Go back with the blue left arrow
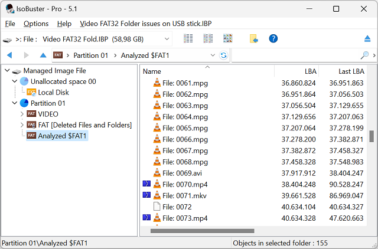 [x=9, y=55]
